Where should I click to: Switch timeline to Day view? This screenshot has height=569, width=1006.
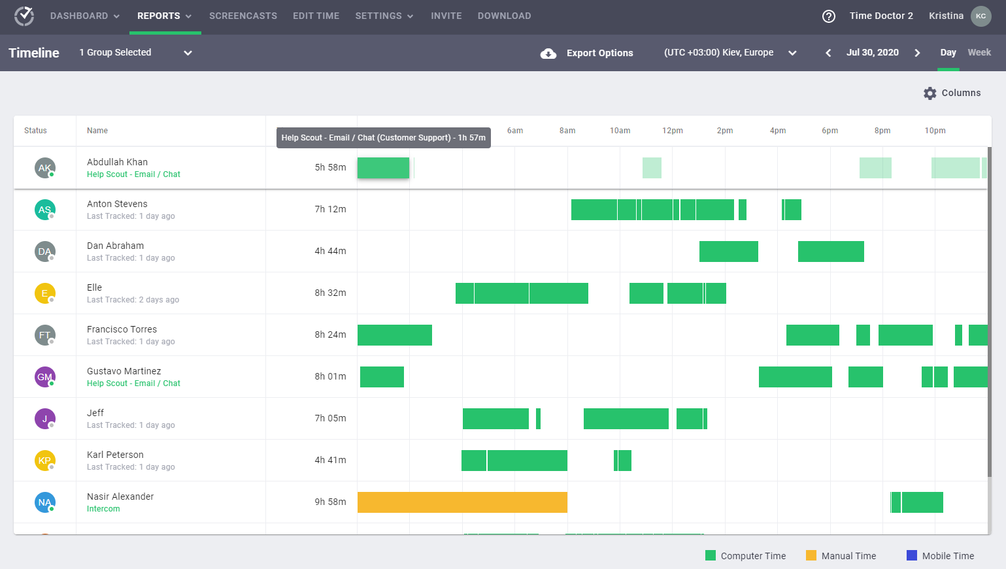(948, 52)
